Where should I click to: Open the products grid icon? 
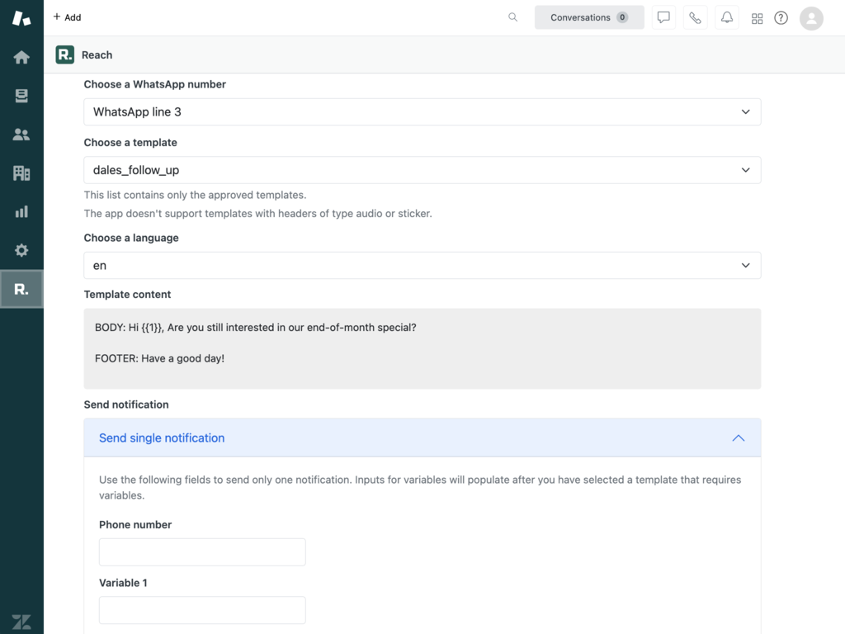(757, 18)
